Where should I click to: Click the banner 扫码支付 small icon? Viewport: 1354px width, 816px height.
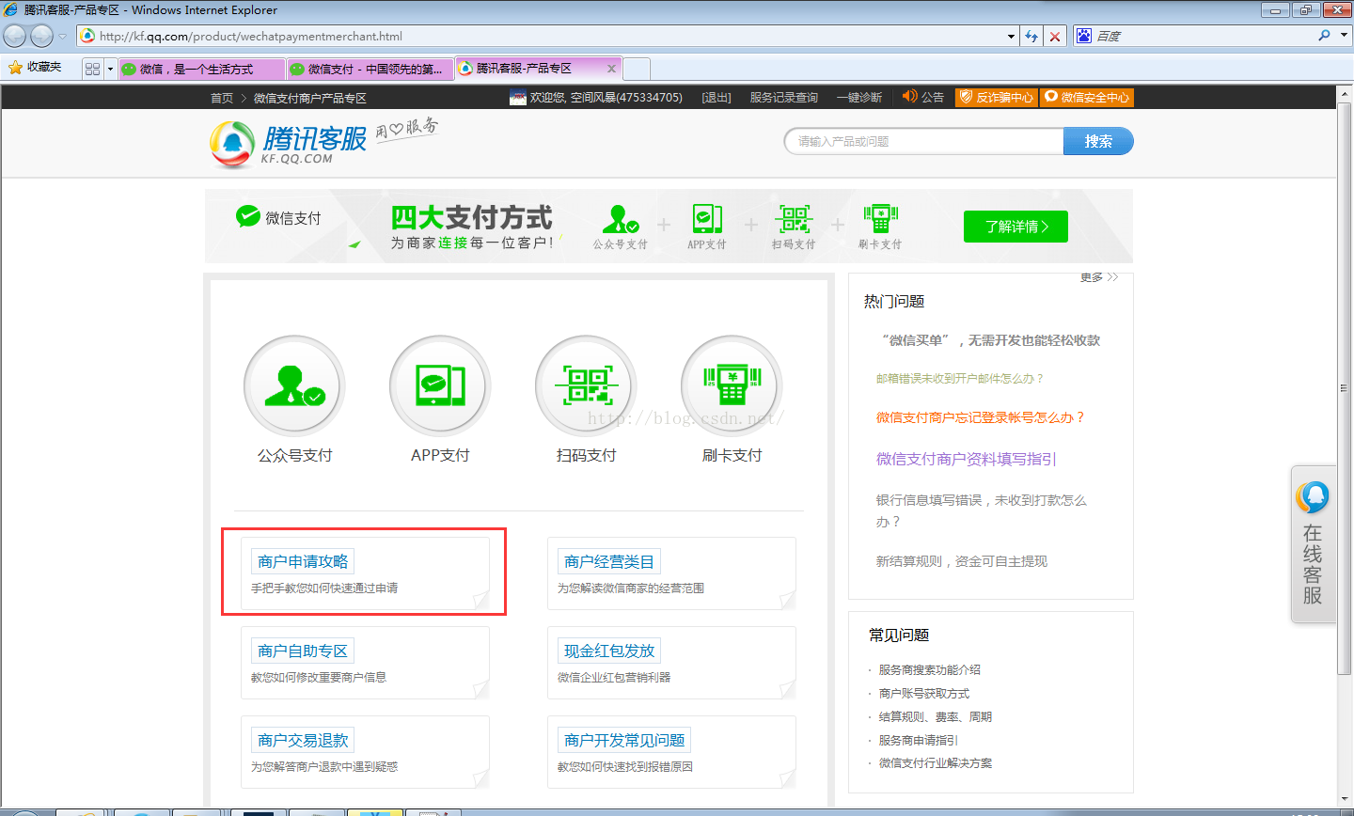click(794, 219)
